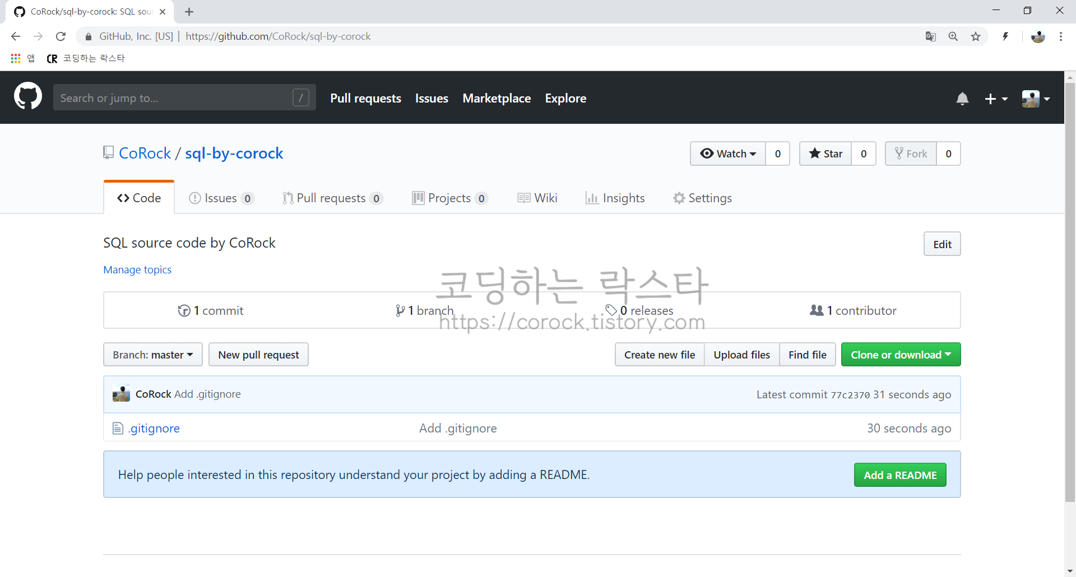Switch to the Projects tab
Image resolution: width=1076 pixels, height=577 pixels.
click(x=450, y=198)
